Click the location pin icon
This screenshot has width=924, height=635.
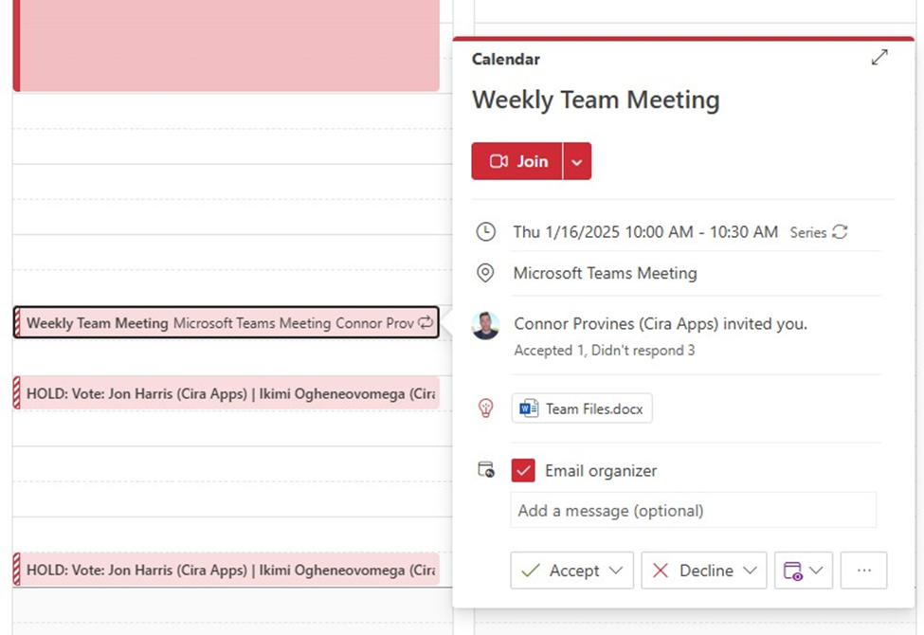pyautogui.click(x=485, y=273)
